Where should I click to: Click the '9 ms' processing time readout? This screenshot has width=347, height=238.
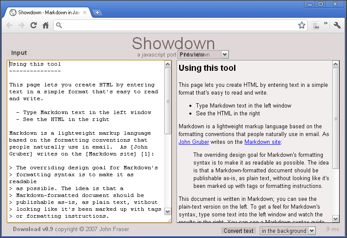pyautogui.click(x=332, y=229)
